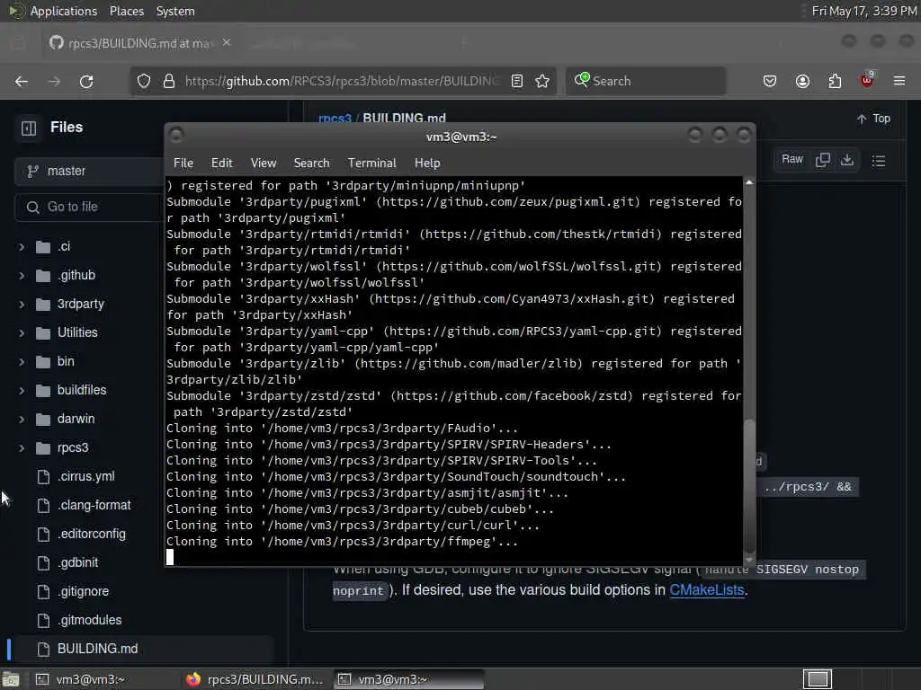Expand the rpcs3 folder
Viewport: 921px width, 690px height.
22,448
